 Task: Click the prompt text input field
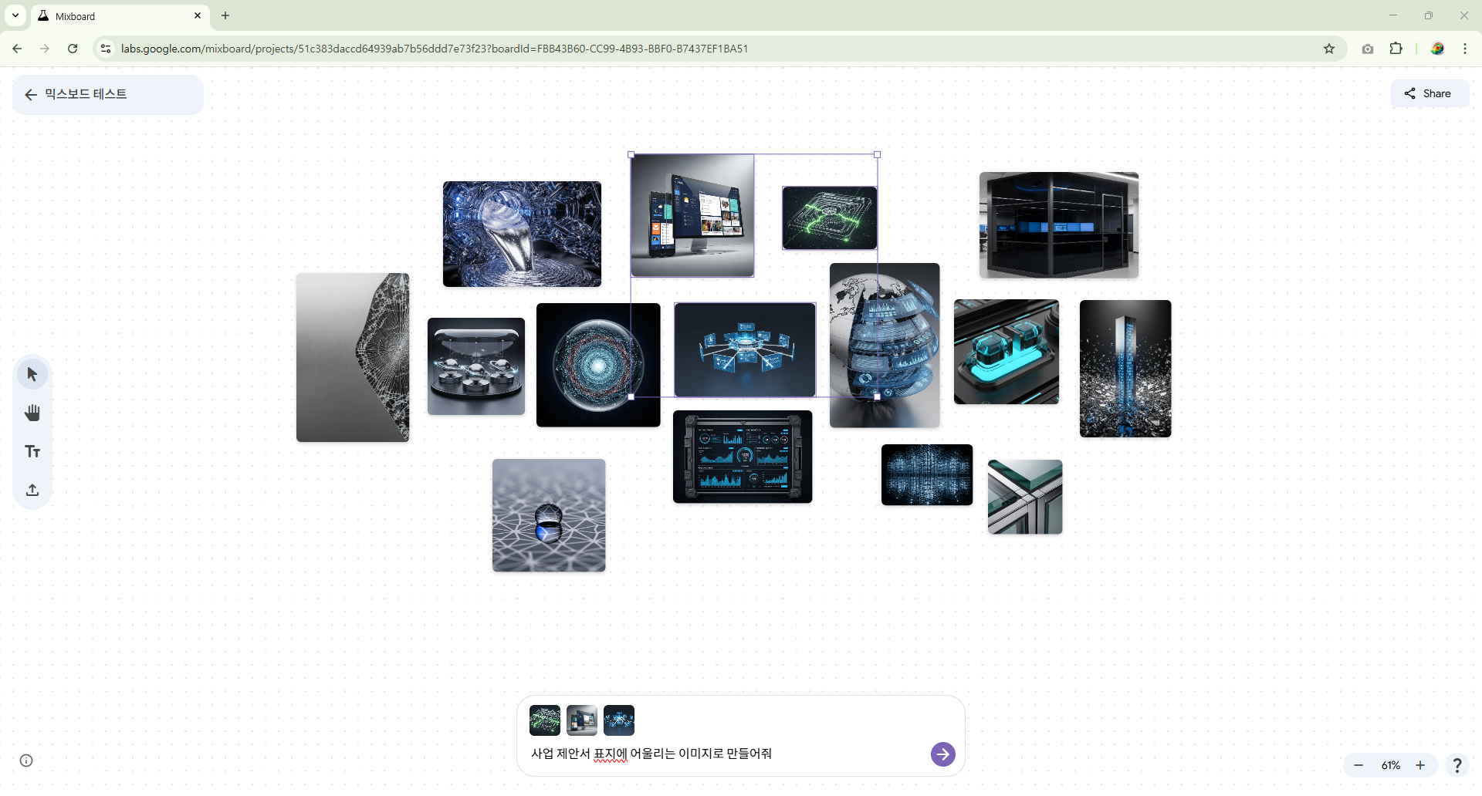click(x=726, y=754)
